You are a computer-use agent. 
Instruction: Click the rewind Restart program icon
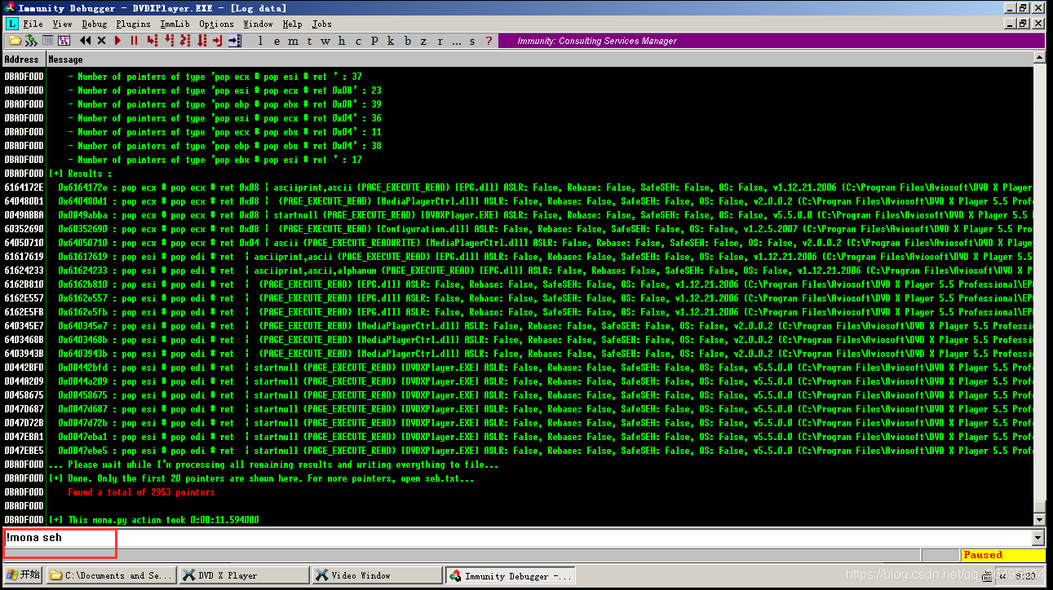(x=86, y=41)
